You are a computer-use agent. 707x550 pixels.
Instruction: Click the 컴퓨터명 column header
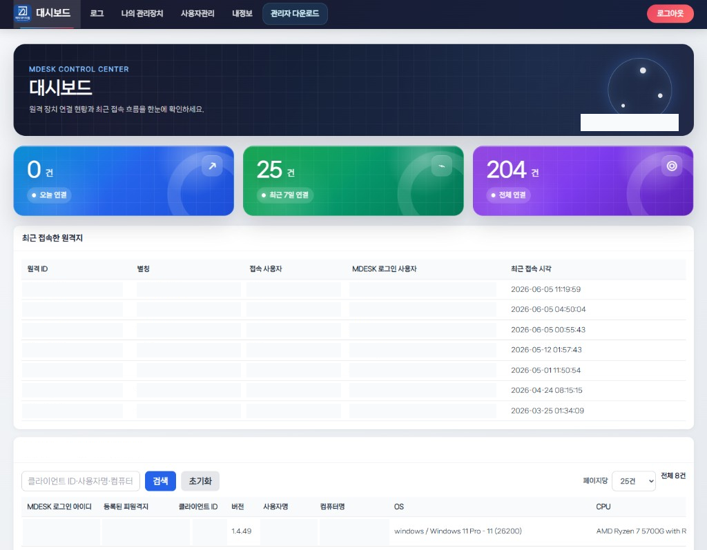pyautogui.click(x=332, y=507)
